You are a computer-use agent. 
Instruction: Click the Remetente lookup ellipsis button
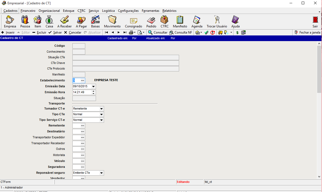tap(83, 126)
